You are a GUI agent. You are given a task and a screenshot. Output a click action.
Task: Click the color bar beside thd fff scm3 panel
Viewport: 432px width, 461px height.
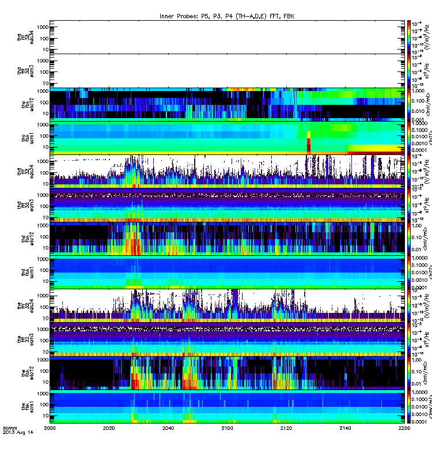coord(409,205)
